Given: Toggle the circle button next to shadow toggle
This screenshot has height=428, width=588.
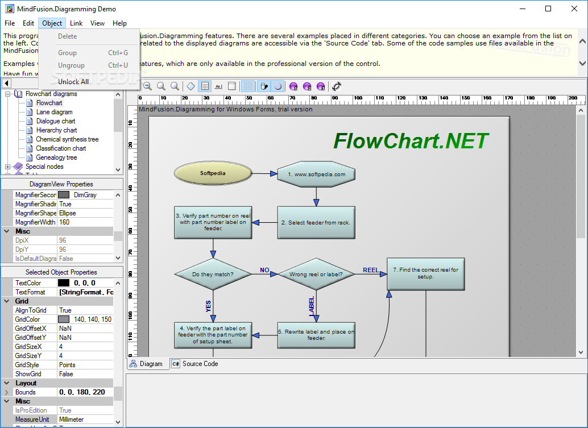Looking at the screenshot, I should point(278,86).
